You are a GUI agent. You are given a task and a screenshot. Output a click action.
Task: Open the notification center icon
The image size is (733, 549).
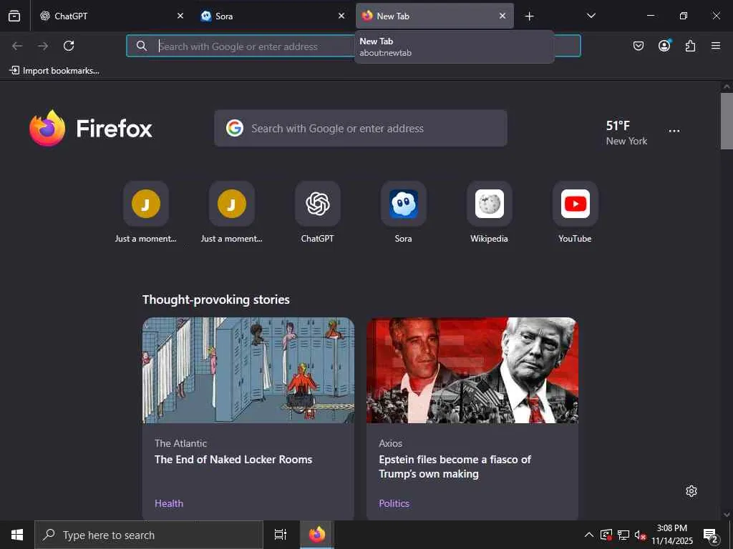tap(711, 535)
